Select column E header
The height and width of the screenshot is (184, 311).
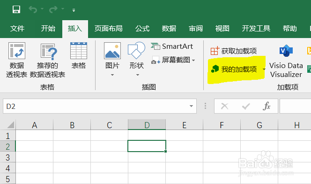[x=184, y=125]
